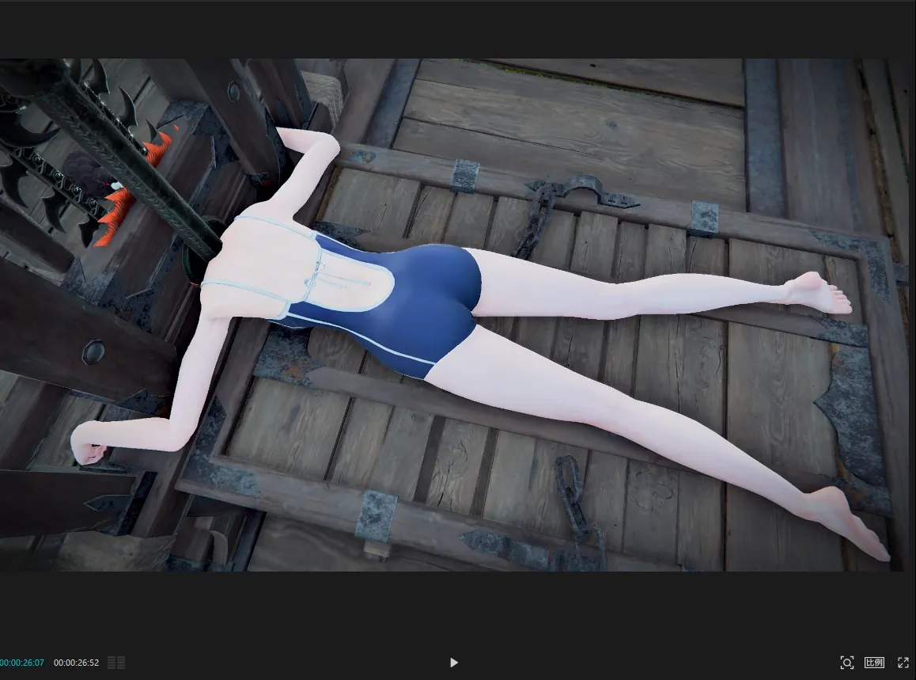The image size is (916, 680).
Task: Open the preview zoom magnifier icon
Action: click(x=846, y=663)
